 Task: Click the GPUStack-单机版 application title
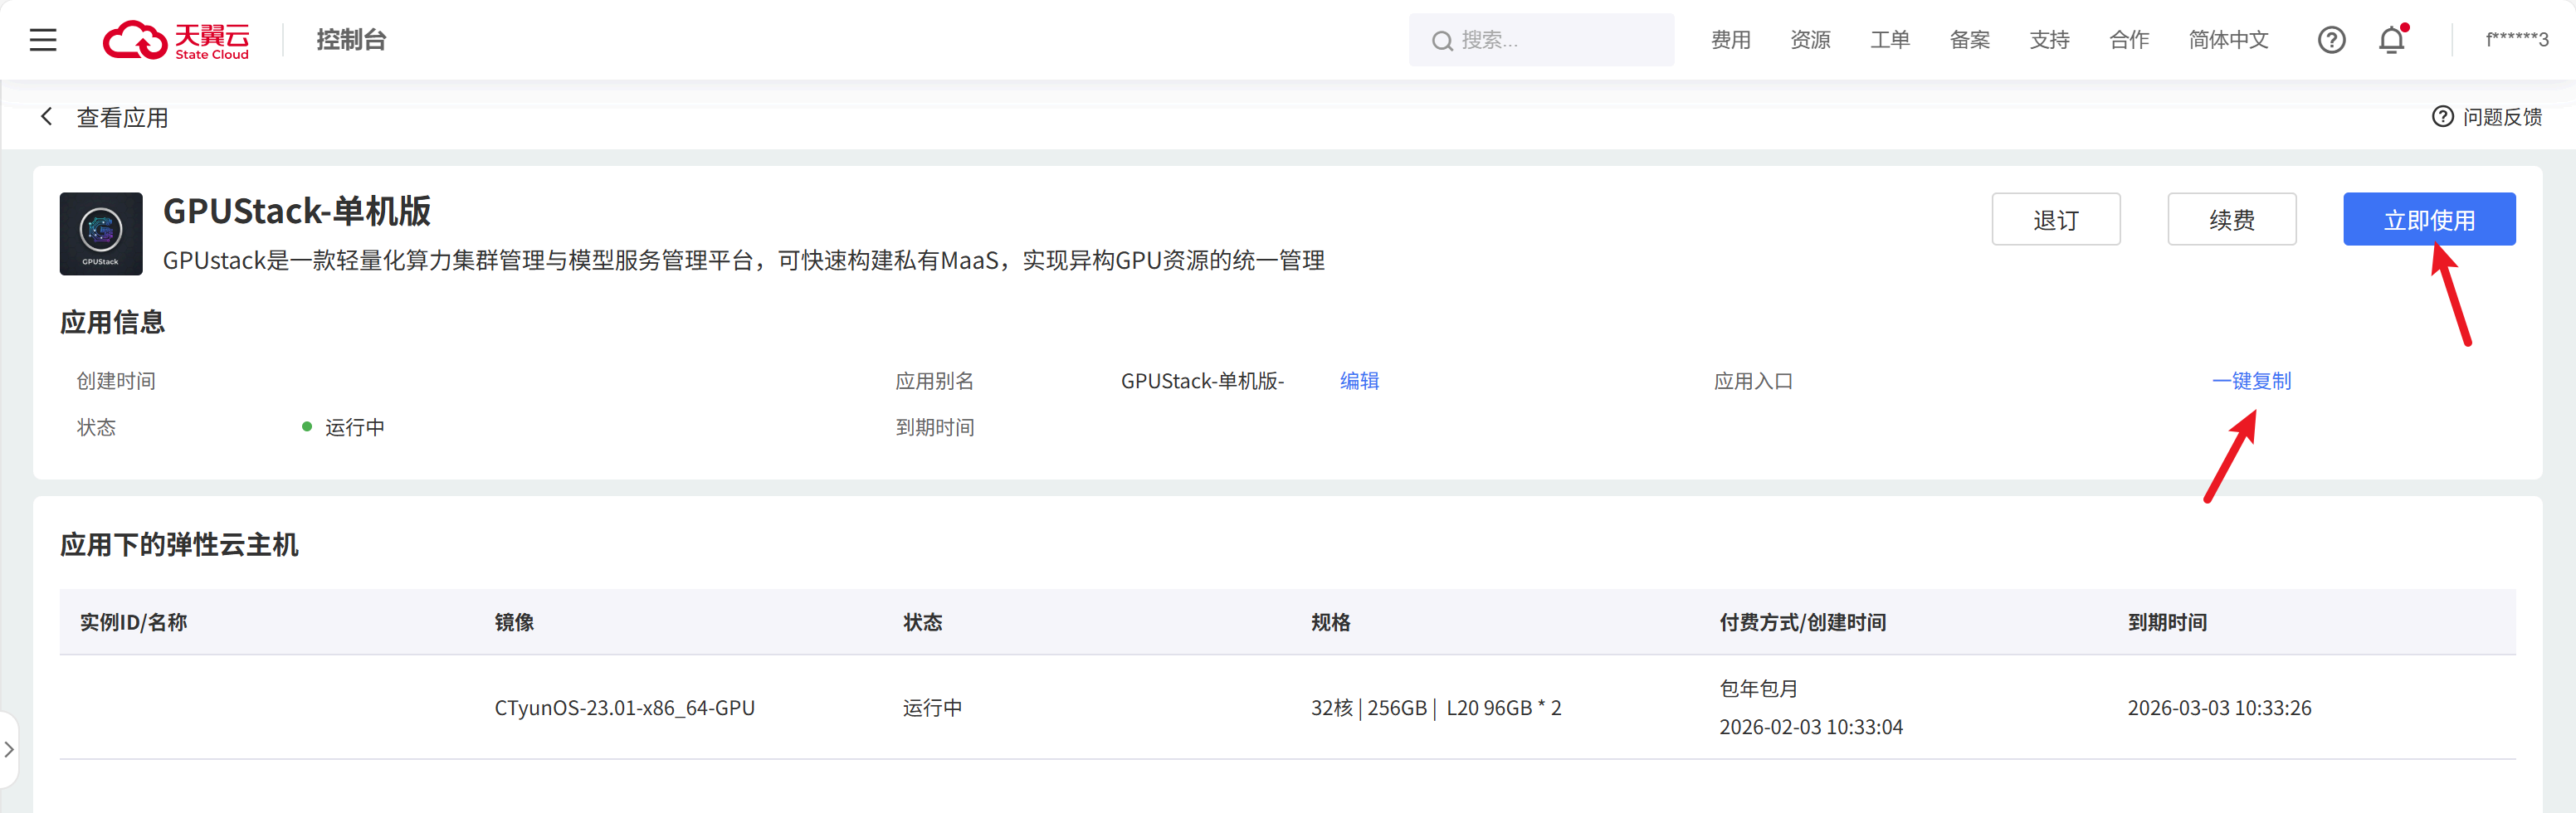pyautogui.click(x=297, y=211)
